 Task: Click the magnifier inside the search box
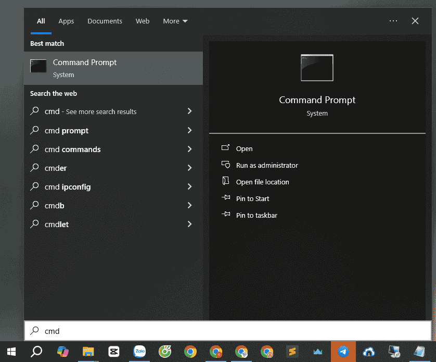34,331
